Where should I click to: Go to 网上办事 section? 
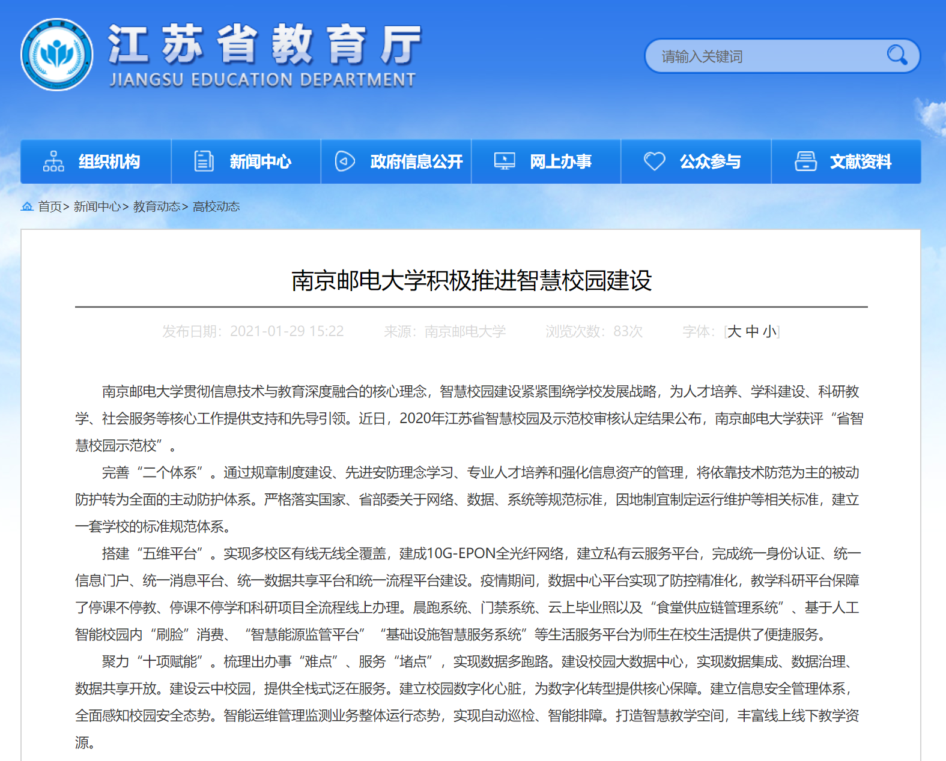560,161
